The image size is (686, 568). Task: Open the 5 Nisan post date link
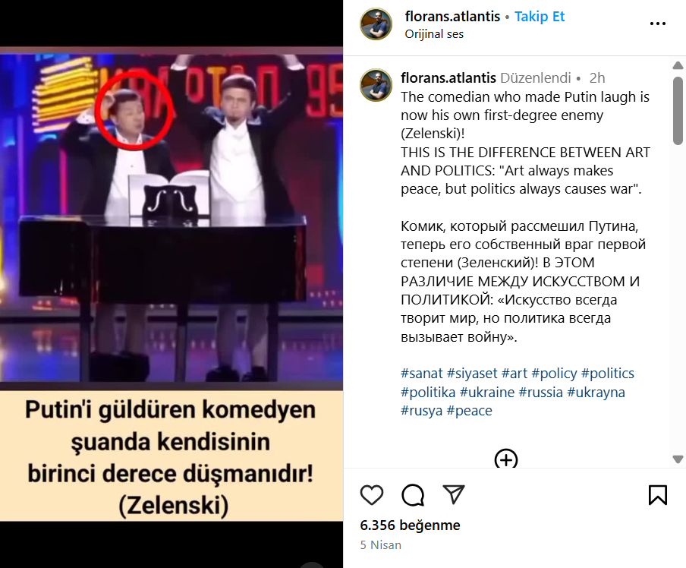(x=381, y=544)
